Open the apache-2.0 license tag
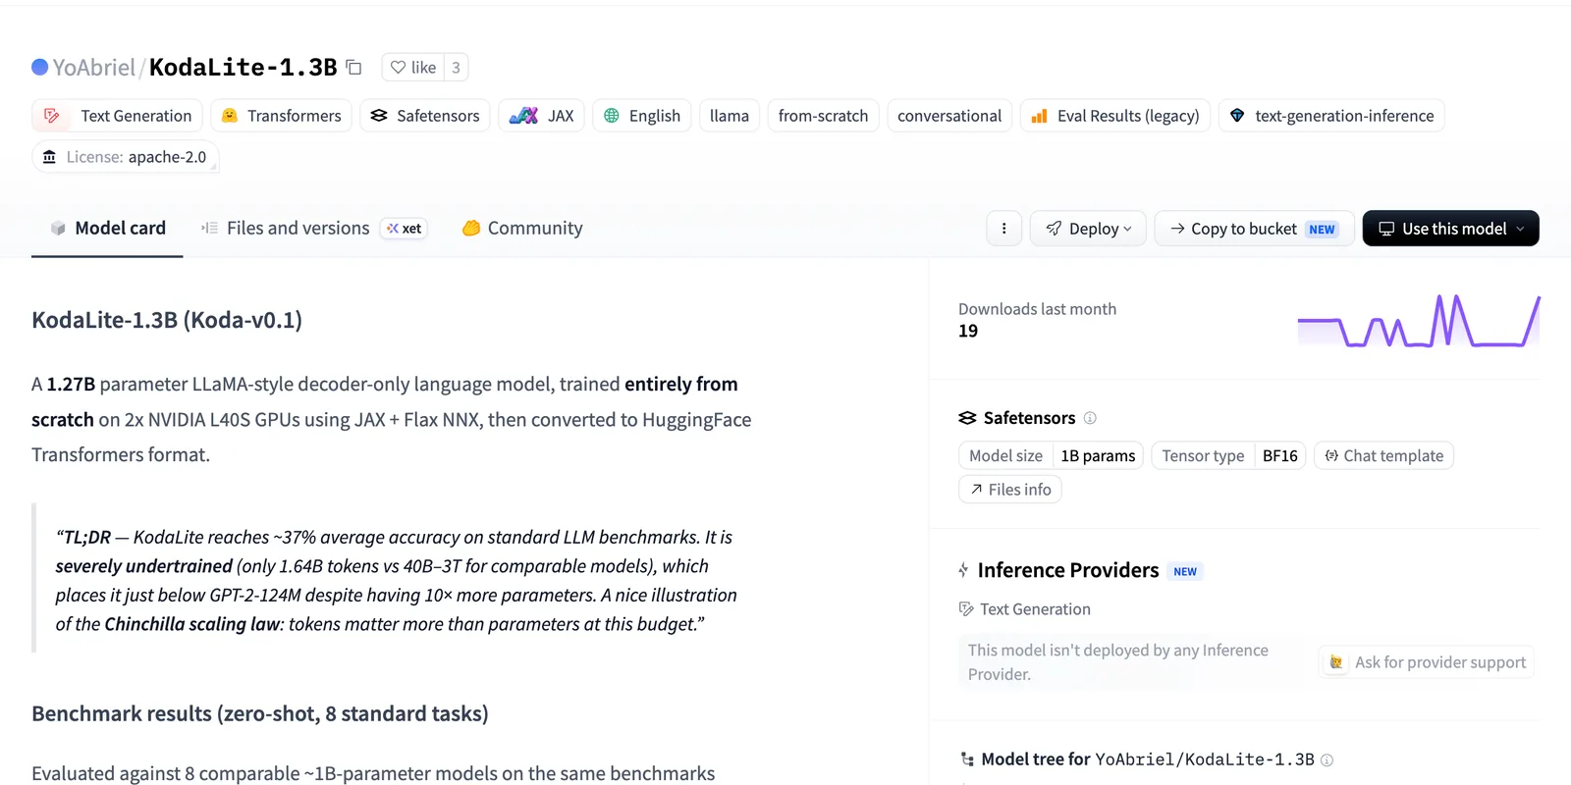1571x785 pixels. [x=126, y=157]
